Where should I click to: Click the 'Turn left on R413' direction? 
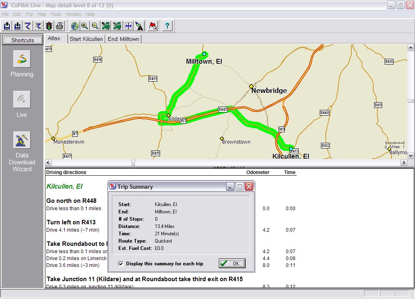(x=71, y=222)
